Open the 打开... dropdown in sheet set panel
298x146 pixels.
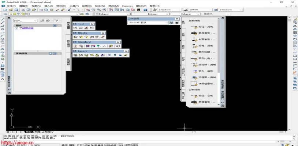[25, 21]
